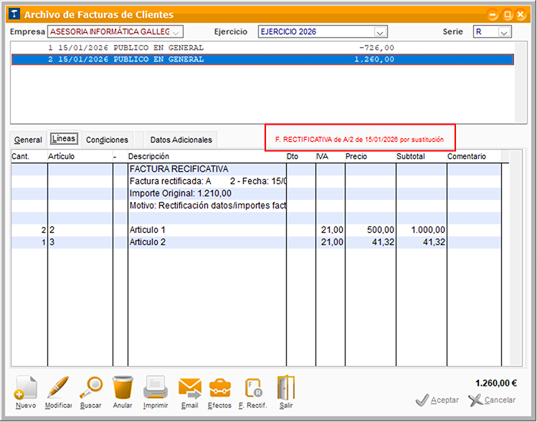This screenshot has width=537, height=422.
Task: Void invoice with Anular trash icon
Action: coord(123,392)
